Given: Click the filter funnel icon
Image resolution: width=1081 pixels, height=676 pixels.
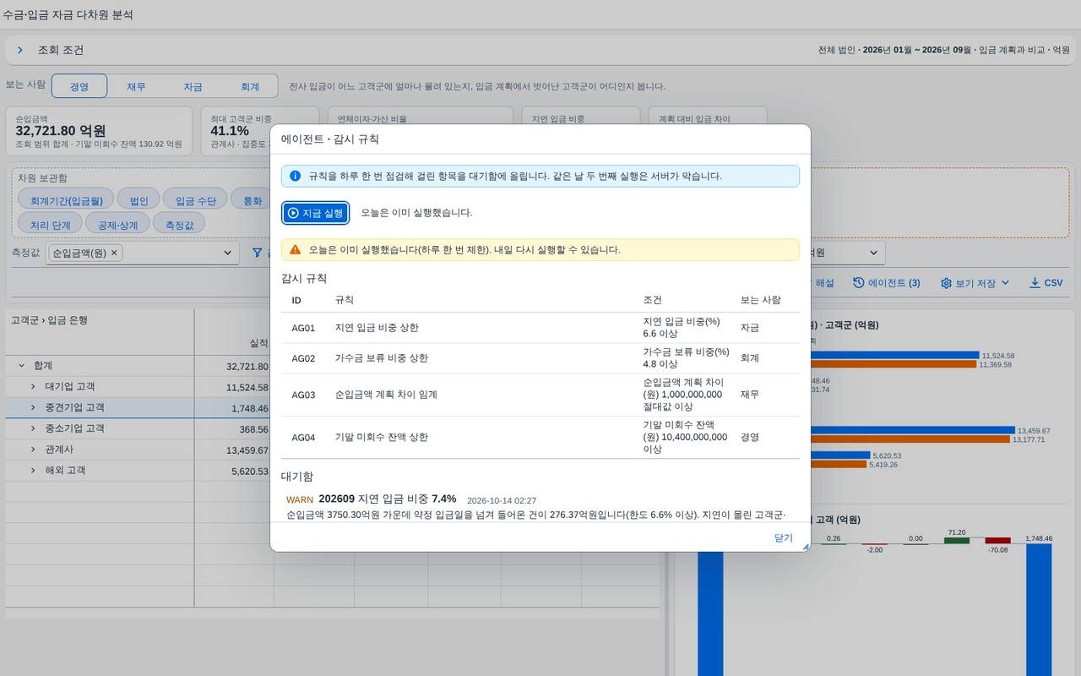Looking at the screenshot, I should (x=257, y=253).
